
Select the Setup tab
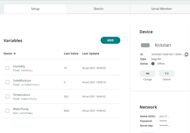click(35, 9)
